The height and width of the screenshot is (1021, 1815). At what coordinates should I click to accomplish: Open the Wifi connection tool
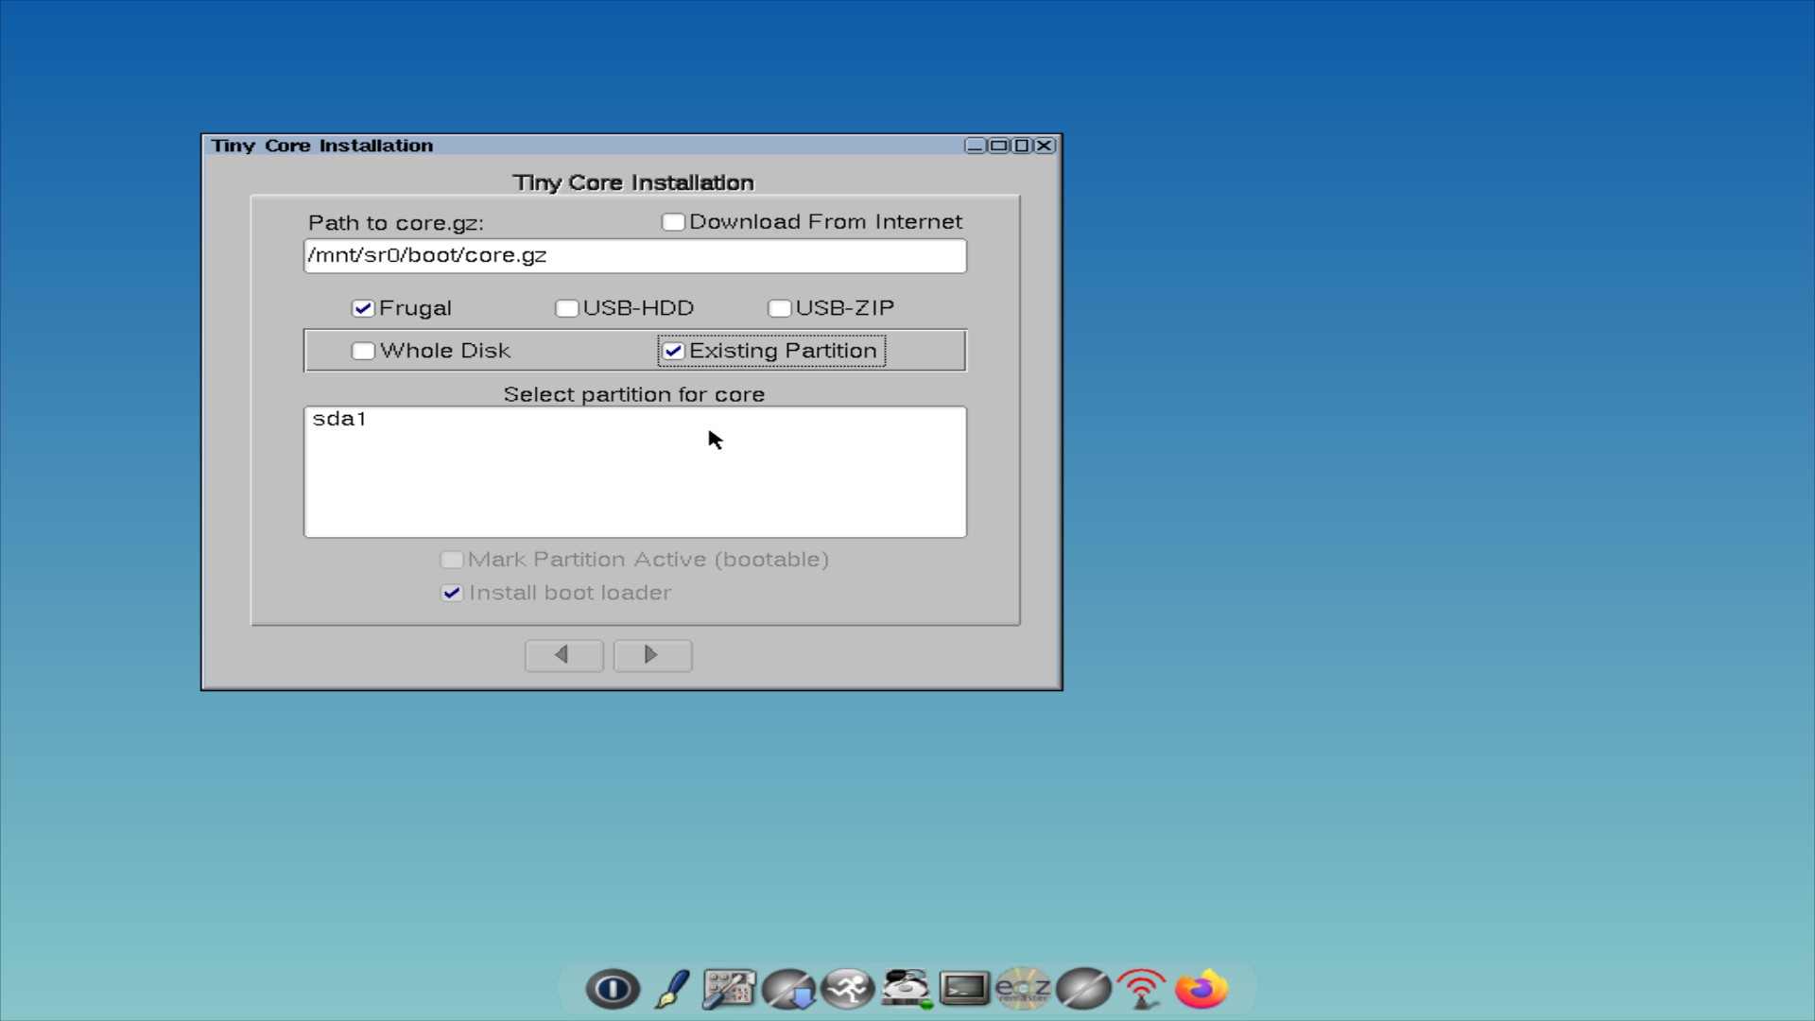(x=1142, y=989)
